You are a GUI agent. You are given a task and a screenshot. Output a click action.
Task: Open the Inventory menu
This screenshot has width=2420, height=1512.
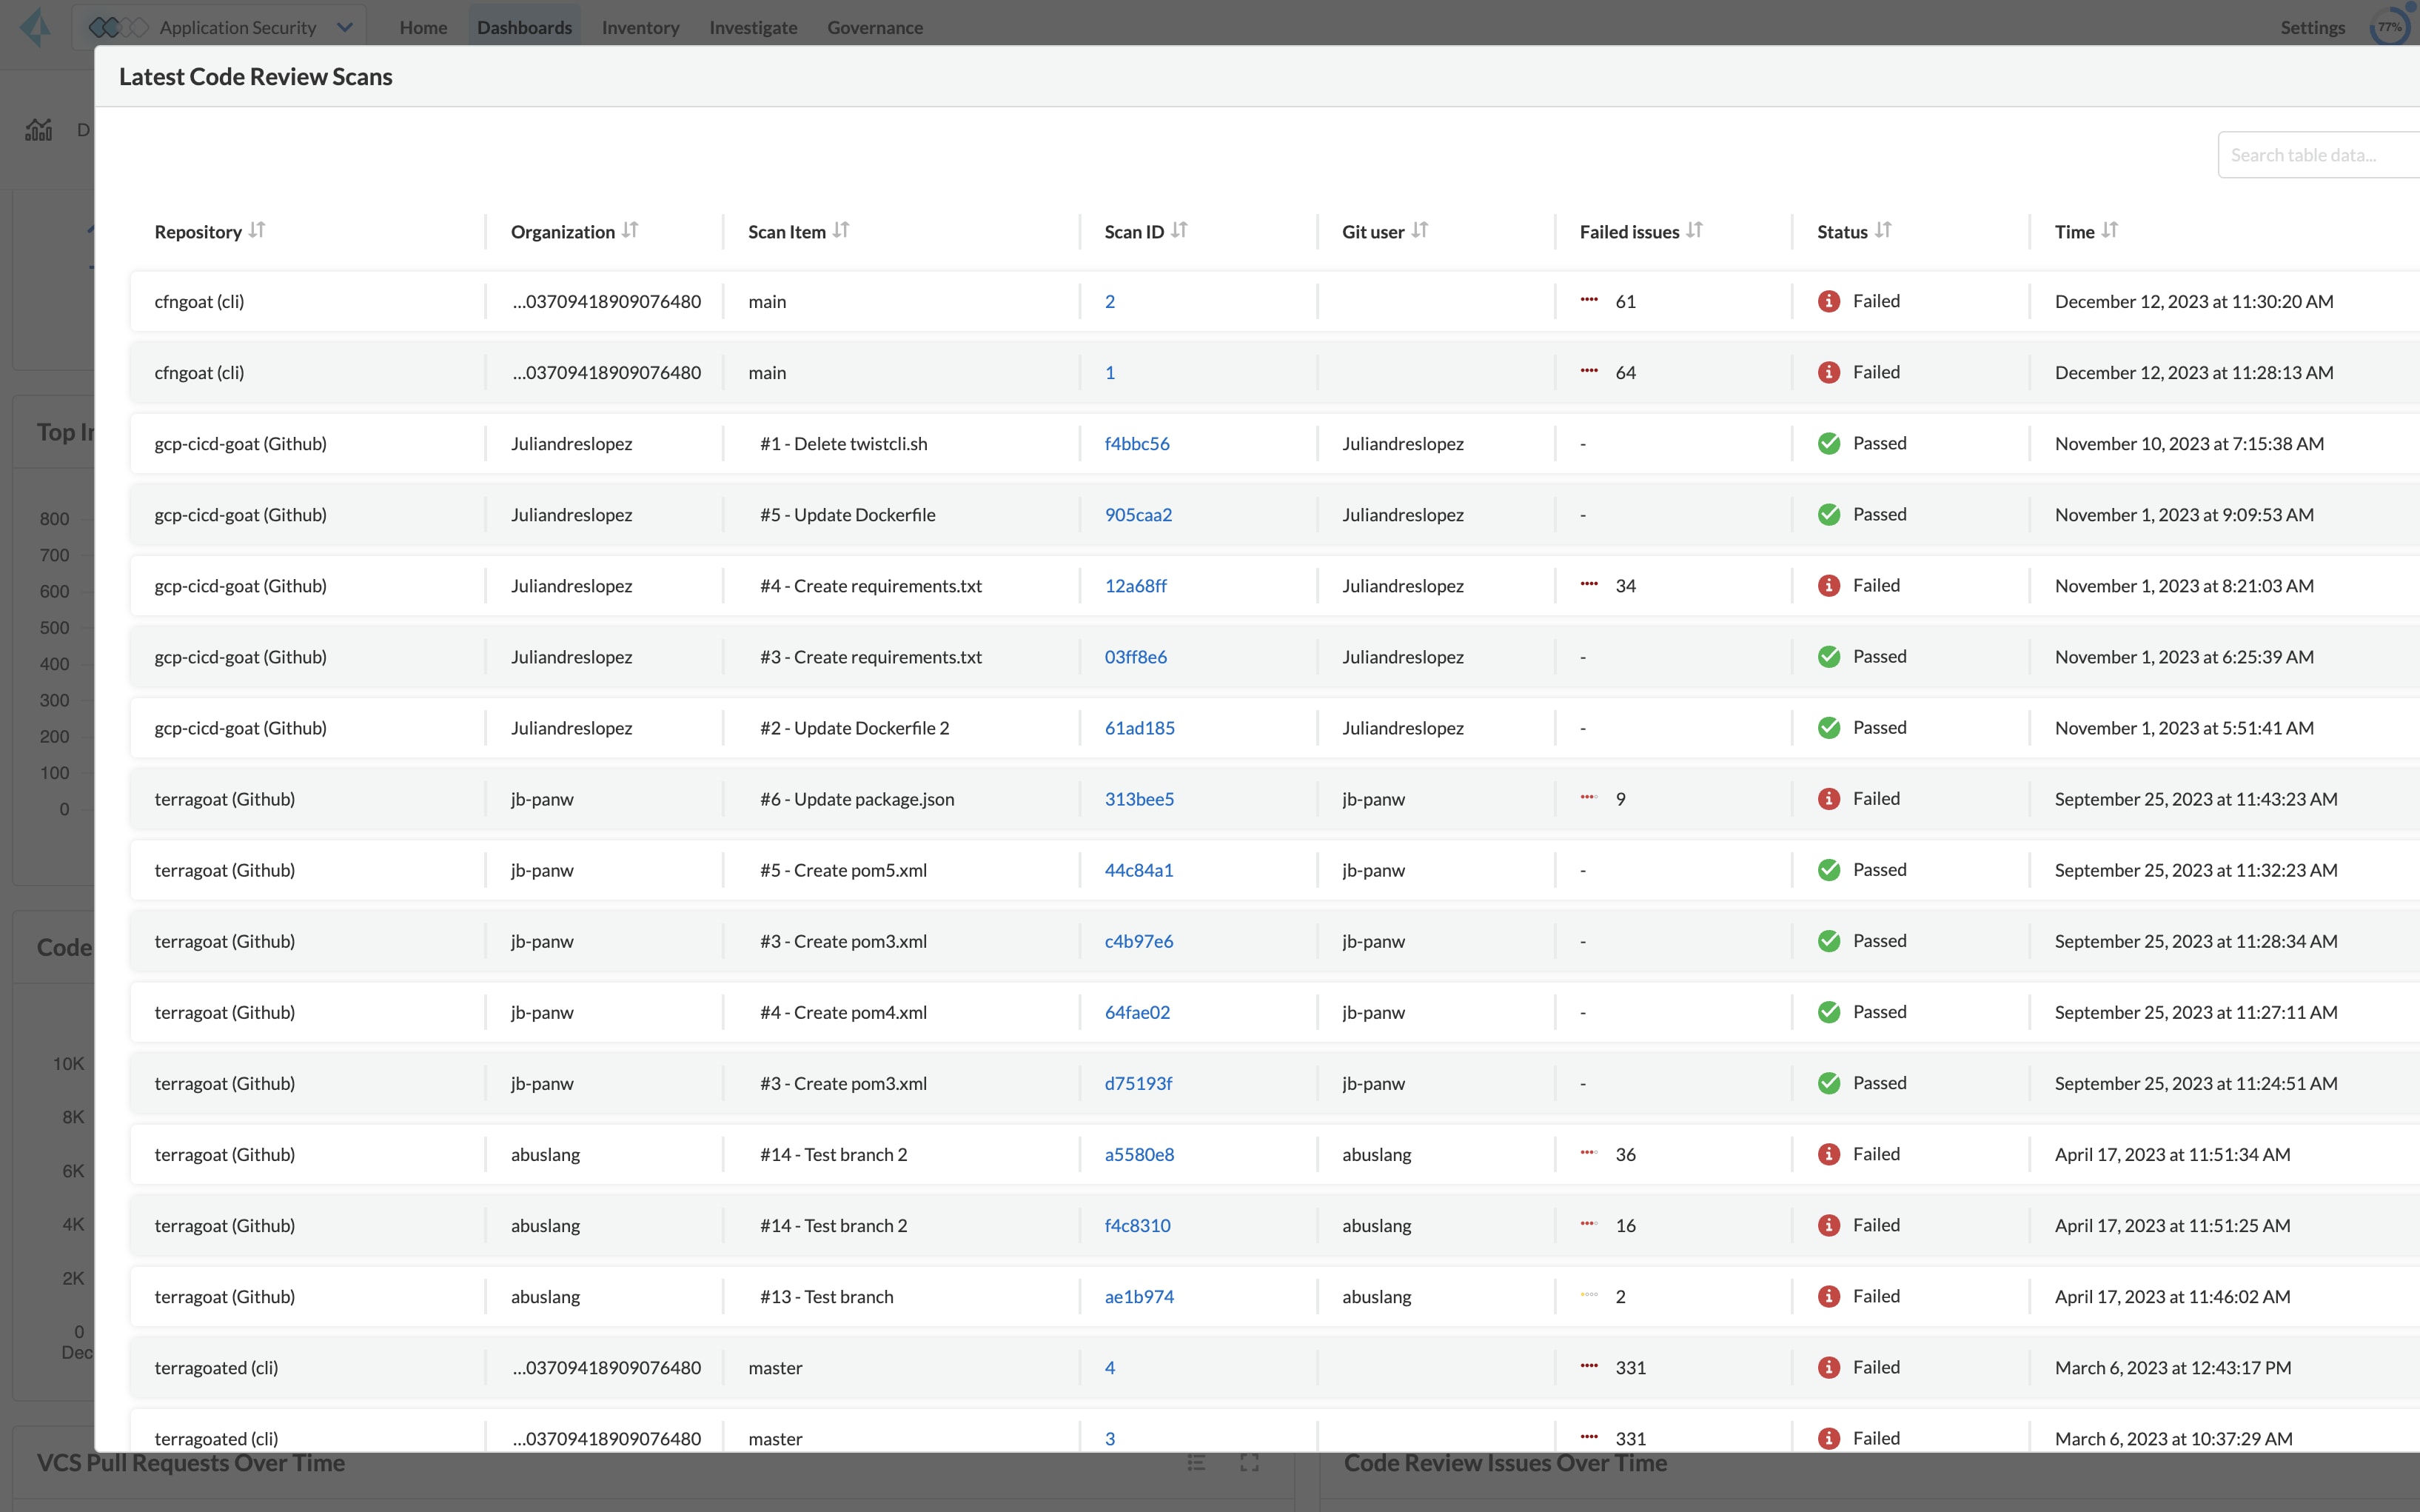tap(640, 27)
